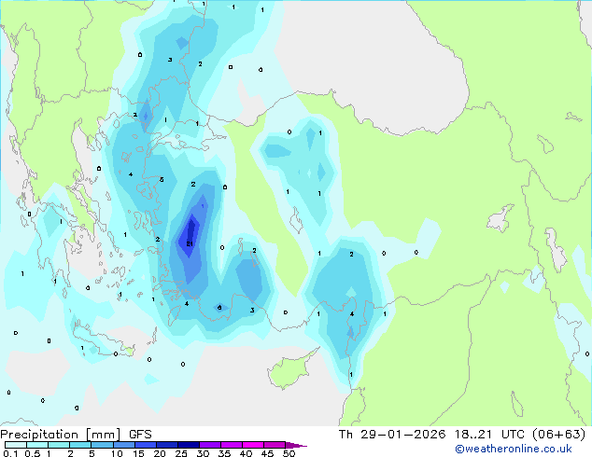Screen dimensions: 592x457
Task: Select the legend label '10'
Action: (117, 453)
